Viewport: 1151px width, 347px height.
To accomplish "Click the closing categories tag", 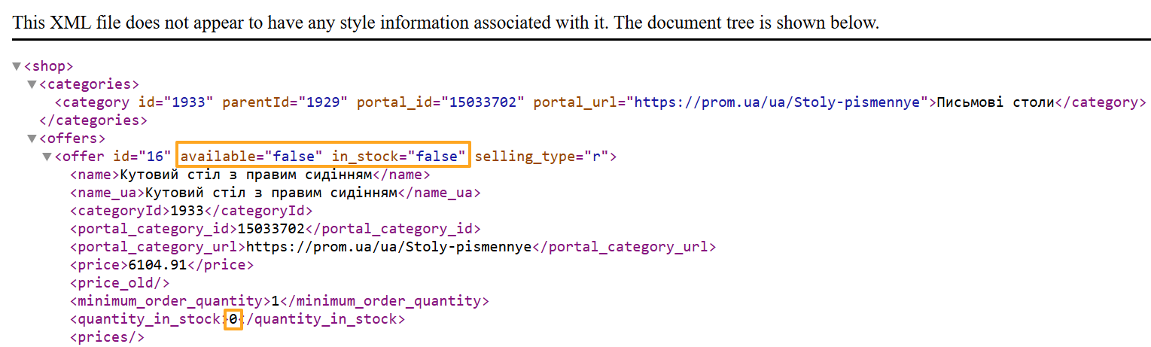I will (93, 120).
